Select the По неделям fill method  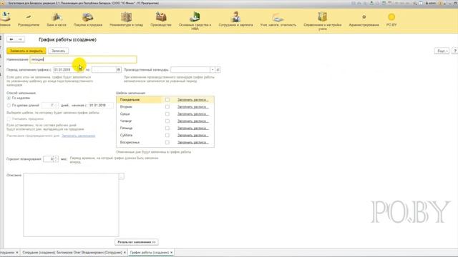pyautogui.click(x=9, y=99)
